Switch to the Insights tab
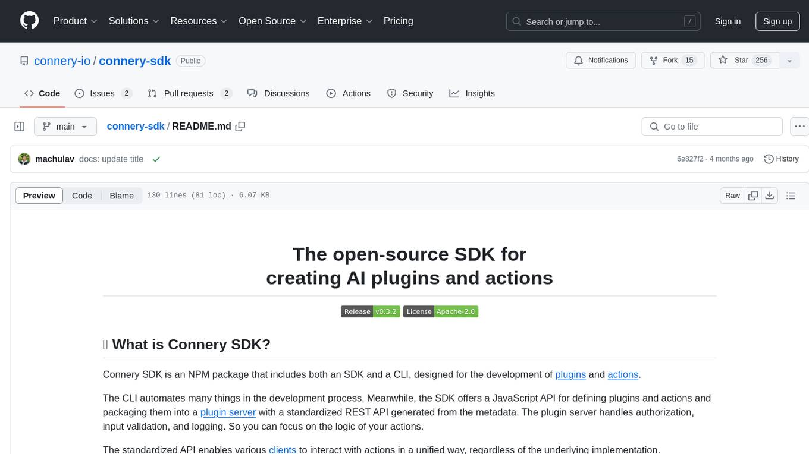The image size is (809, 454). (472, 93)
